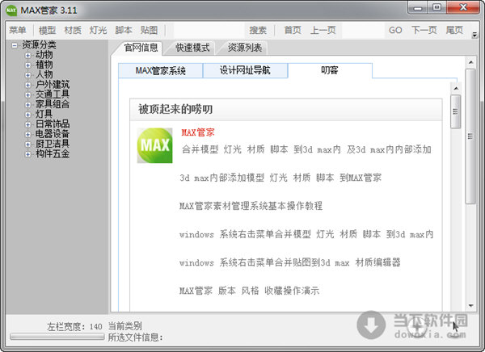This screenshot has height=352, width=485.
Task: Select the 资源分类 tree label
Action: (x=39, y=45)
